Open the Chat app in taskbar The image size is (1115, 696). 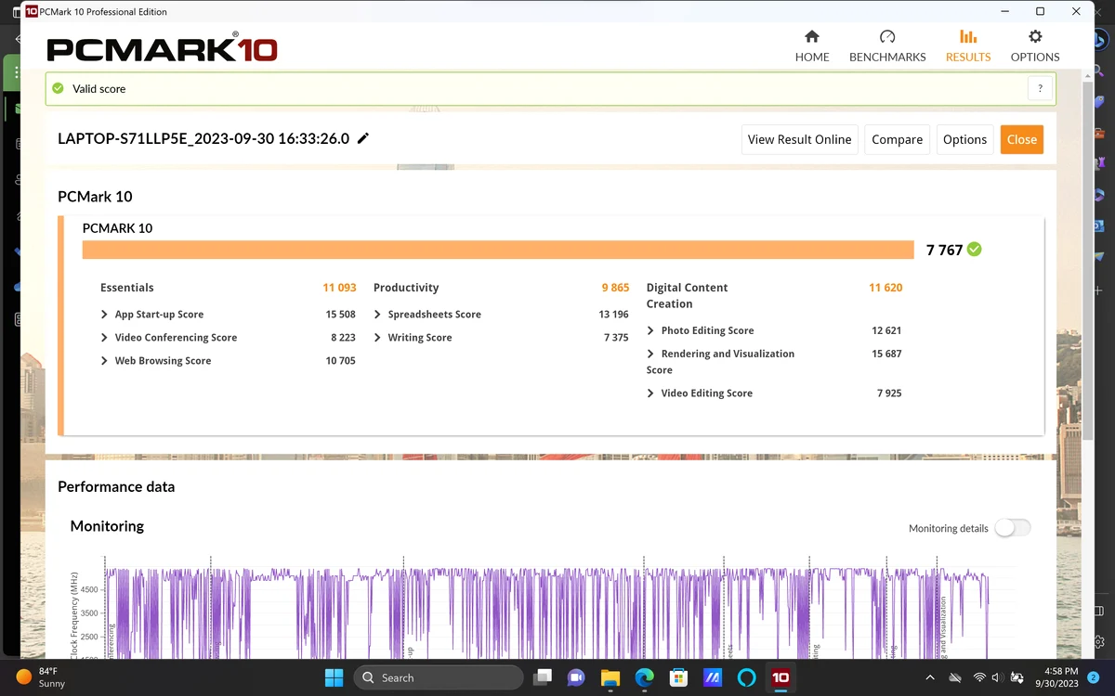coord(576,677)
